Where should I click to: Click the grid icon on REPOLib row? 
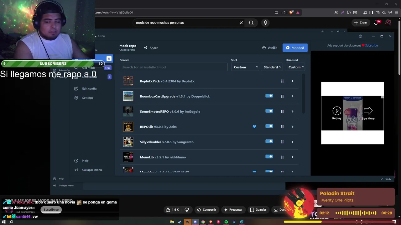tap(282, 127)
